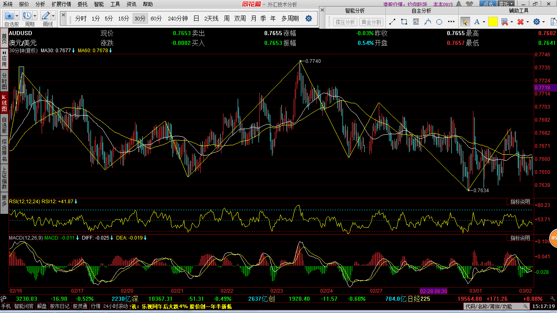The height and width of the screenshot is (313, 557).
Task: Open the 委托 dropdown button
Action: click(x=506, y=4)
